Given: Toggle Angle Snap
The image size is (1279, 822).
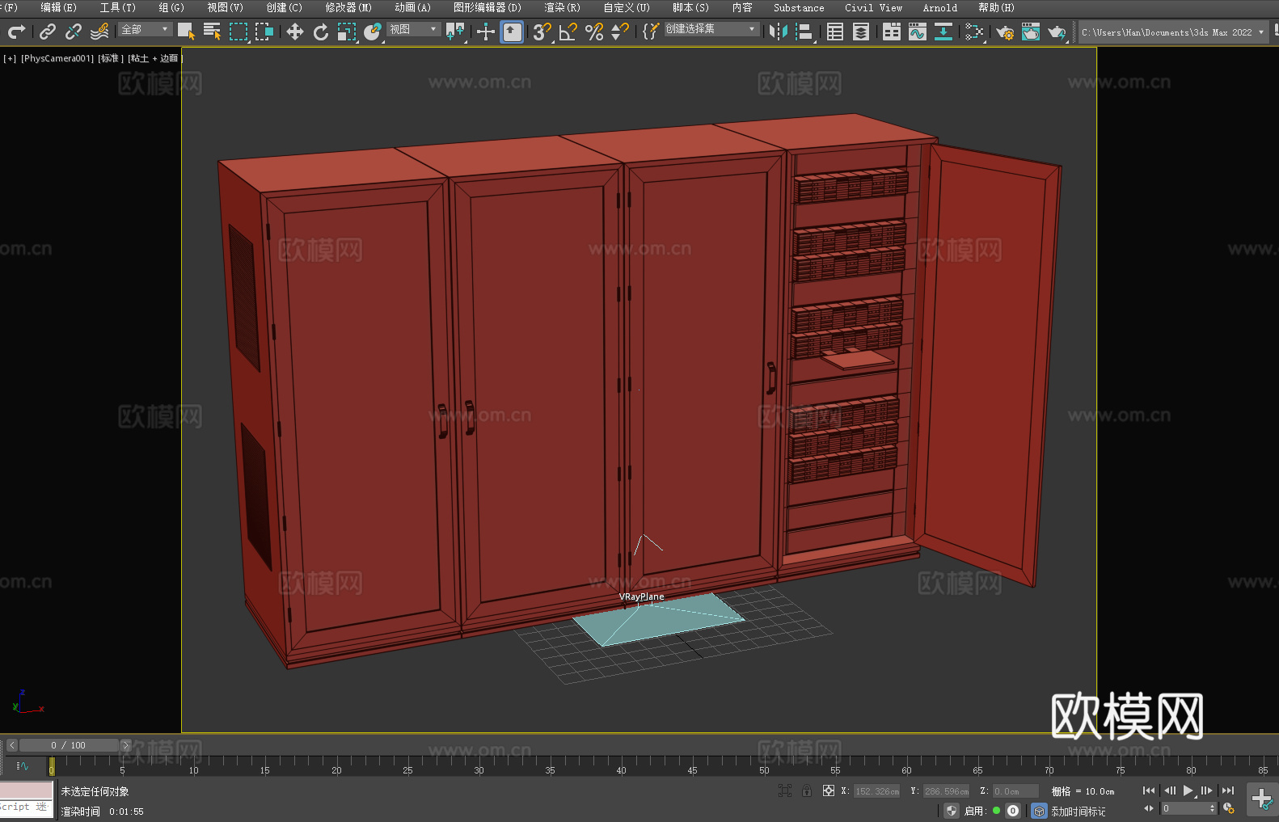Looking at the screenshot, I should point(568,32).
